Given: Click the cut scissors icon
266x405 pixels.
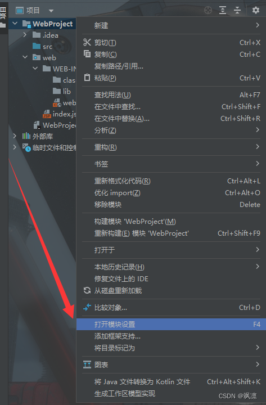Looking at the screenshot, I should (87, 42).
